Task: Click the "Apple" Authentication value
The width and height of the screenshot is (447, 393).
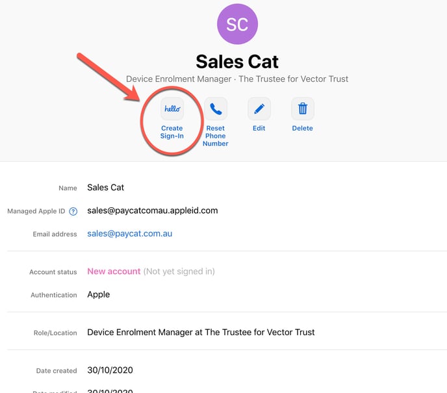Action: tap(98, 294)
